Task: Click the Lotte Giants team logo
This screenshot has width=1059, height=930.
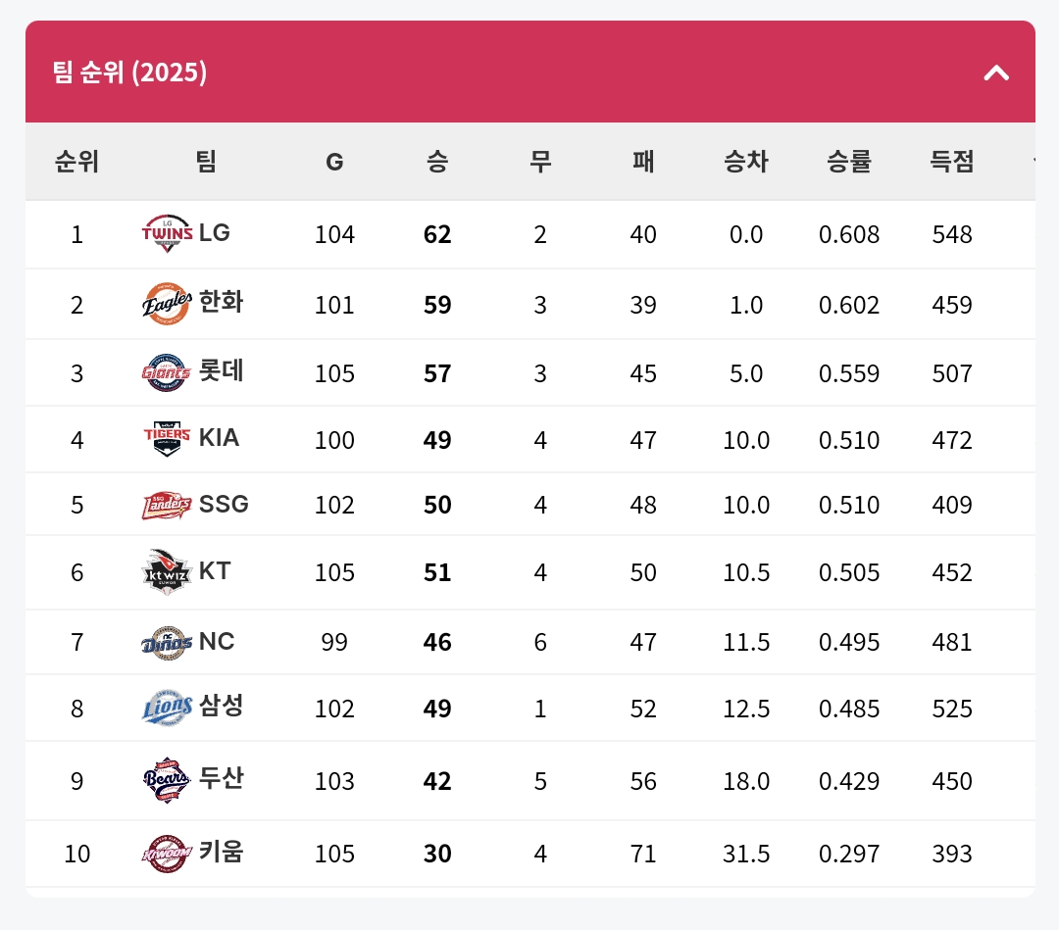Action: coord(166,372)
